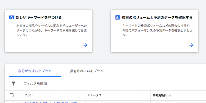
Task: Click description text starting キーワードの検索ボリューム
Action: pos(157,30)
